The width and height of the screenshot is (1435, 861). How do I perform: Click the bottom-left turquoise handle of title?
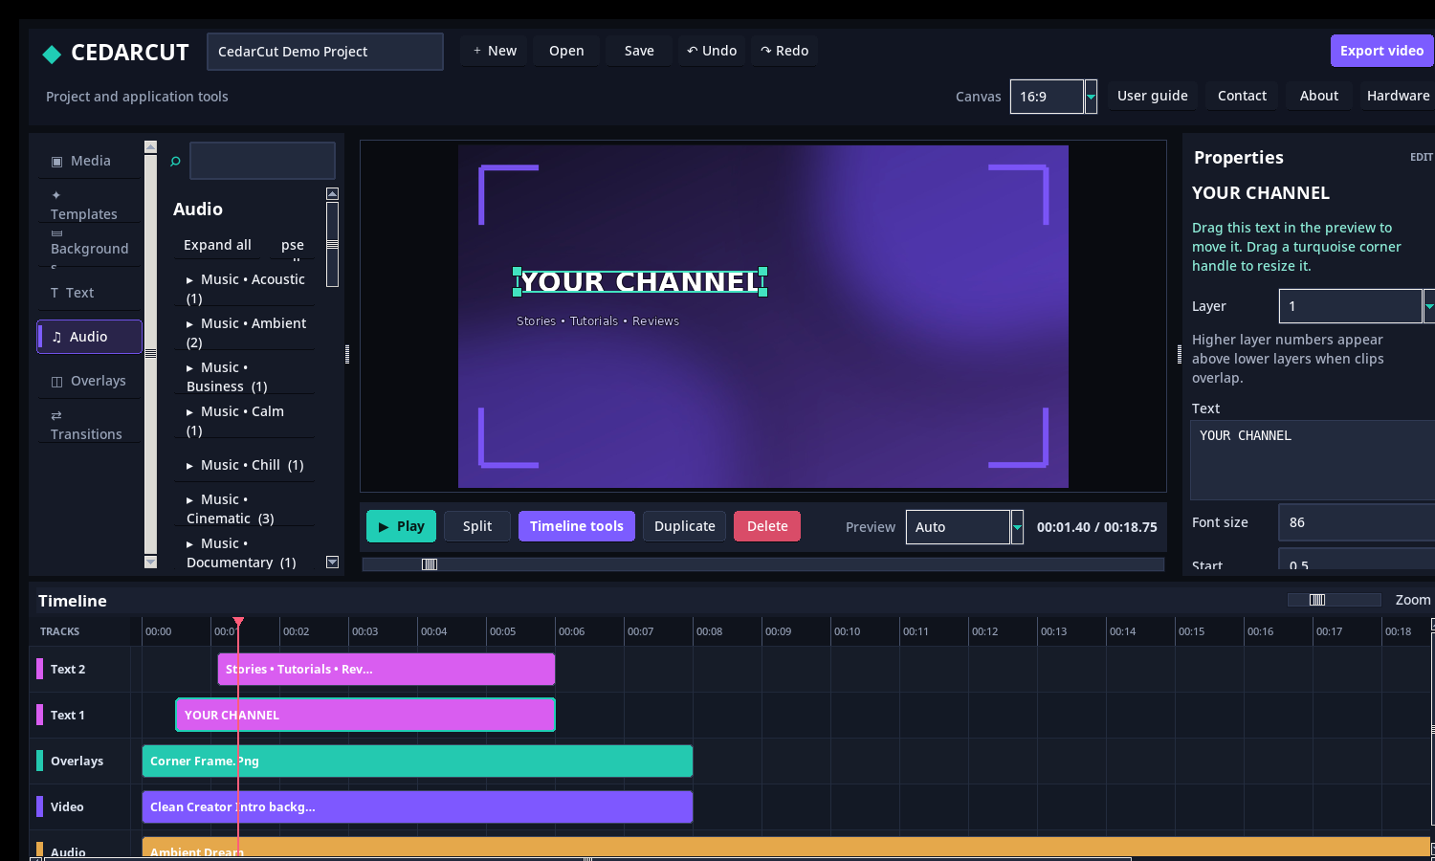click(518, 292)
